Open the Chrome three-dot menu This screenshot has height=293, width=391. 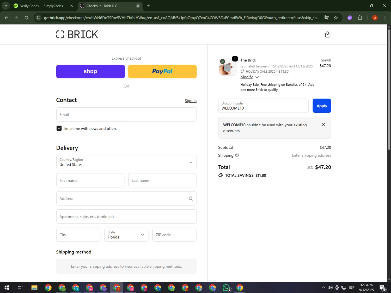pos(385,18)
